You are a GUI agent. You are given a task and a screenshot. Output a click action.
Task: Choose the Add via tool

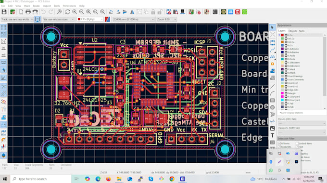pos(272,64)
